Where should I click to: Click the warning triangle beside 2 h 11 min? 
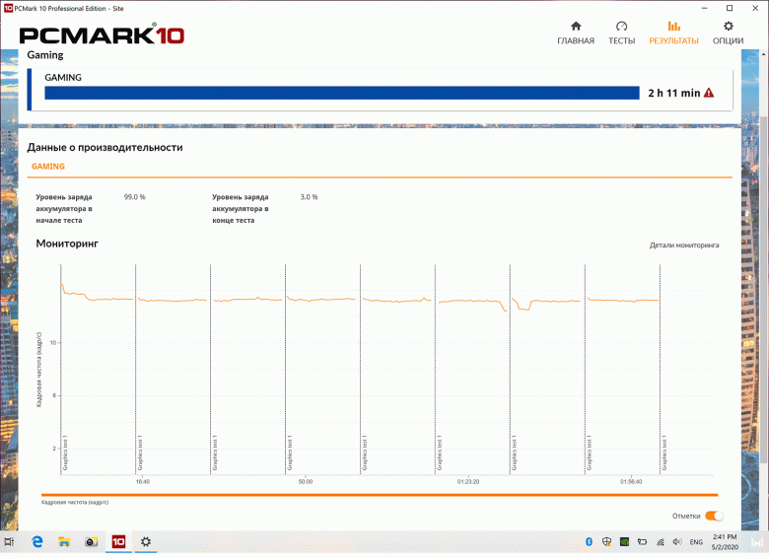point(709,93)
